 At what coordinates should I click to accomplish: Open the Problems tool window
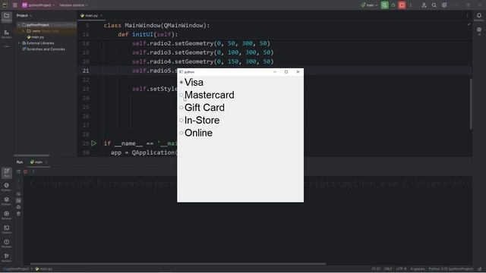click(7, 243)
